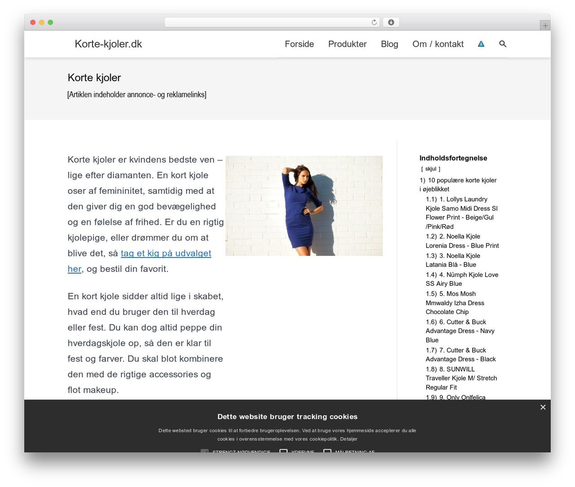Image resolution: width=575 pixels, height=487 pixels.
Task: Click the blue triangle icon in the menu
Action: click(481, 44)
